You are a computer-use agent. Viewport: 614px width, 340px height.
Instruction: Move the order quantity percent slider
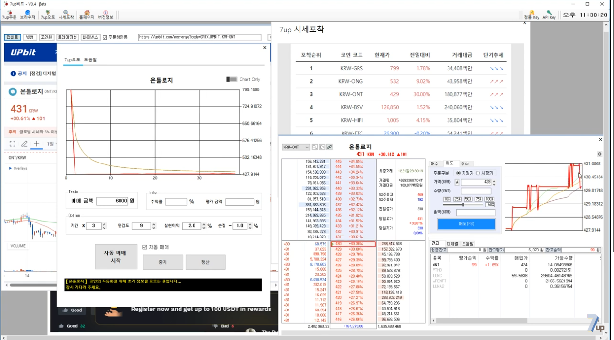pos(463,205)
